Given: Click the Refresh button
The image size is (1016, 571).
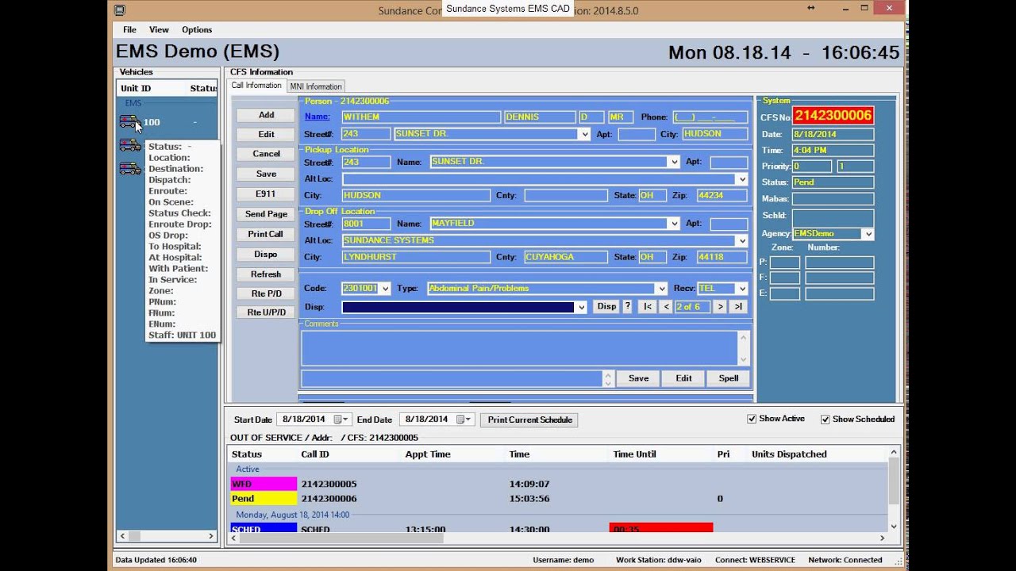Looking at the screenshot, I should point(266,274).
